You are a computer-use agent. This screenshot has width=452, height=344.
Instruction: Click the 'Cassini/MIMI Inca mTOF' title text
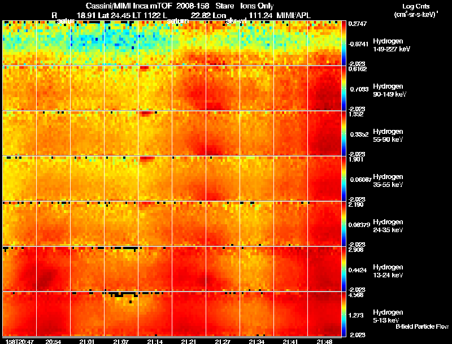point(129,6)
